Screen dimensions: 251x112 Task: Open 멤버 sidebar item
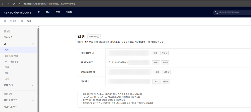click(7, 73)
